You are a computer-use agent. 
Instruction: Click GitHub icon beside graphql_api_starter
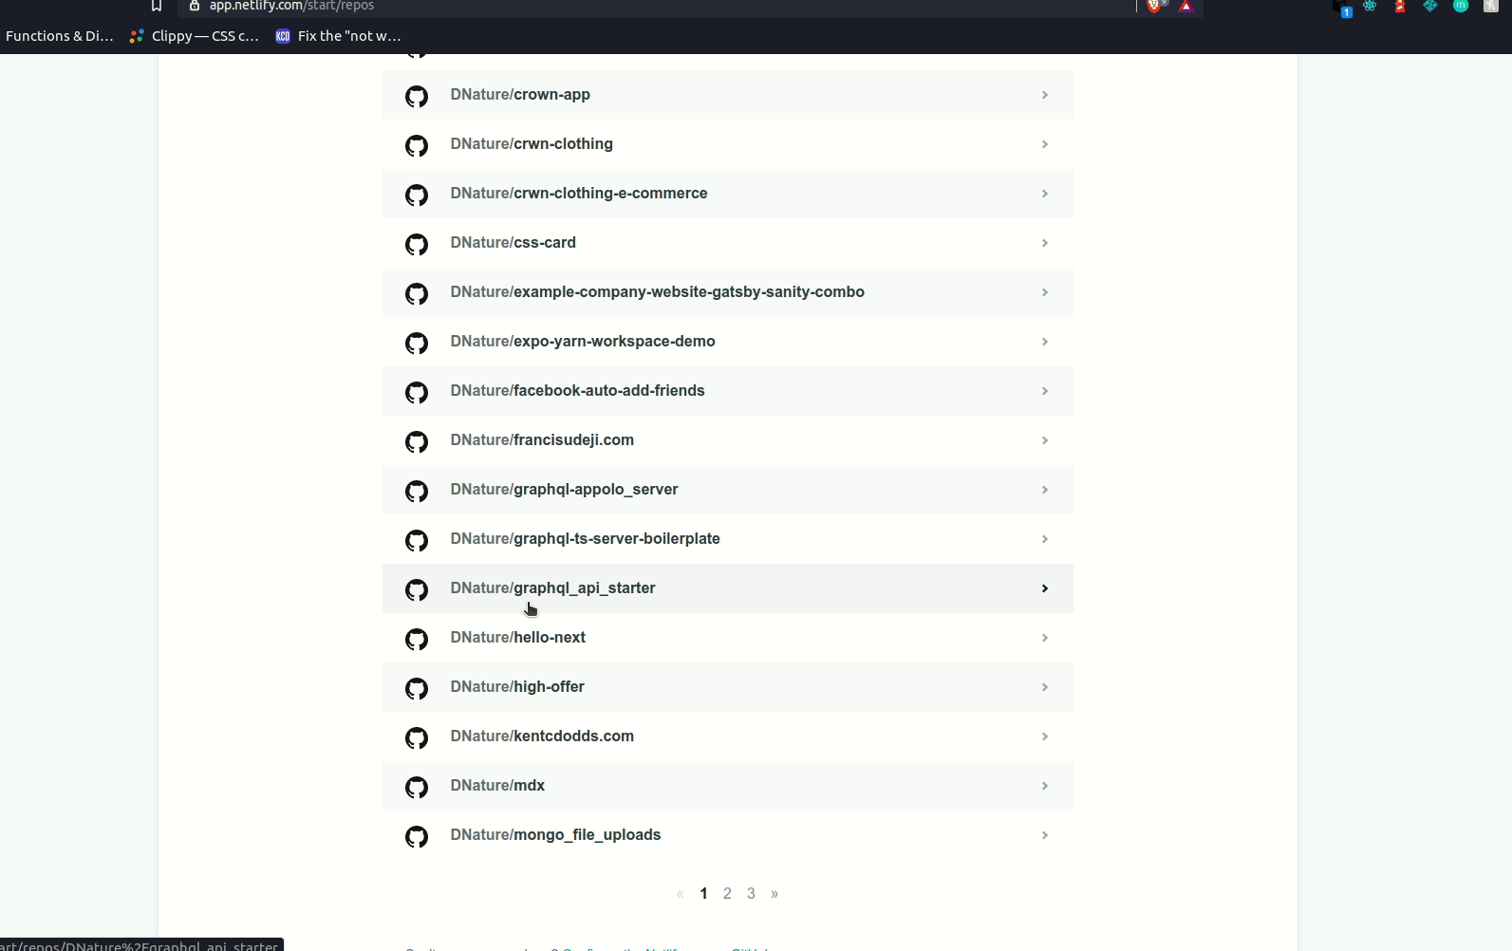pyautogui.click(x=417, y=589)
